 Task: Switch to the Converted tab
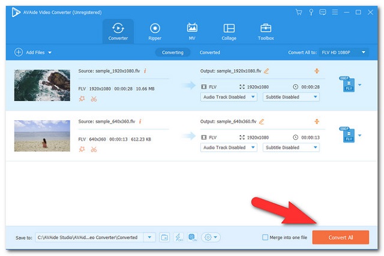(209, 52)
